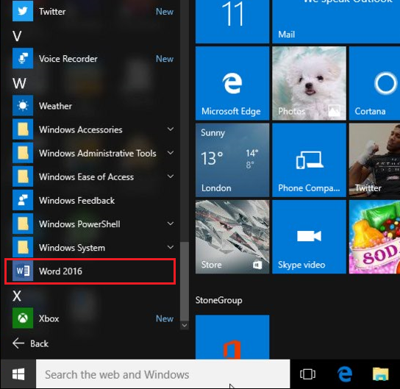Click 'Windows PowerShell' folder name
The width and height of the screenshot is (400, 389).
(x=79, y=224)
